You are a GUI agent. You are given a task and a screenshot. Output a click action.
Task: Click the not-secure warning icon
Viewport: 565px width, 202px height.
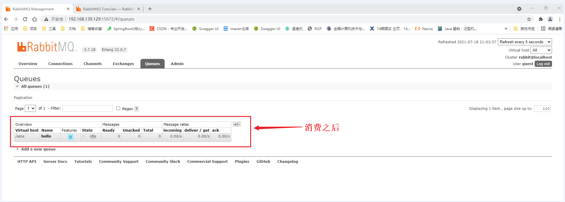coord(46,19)
